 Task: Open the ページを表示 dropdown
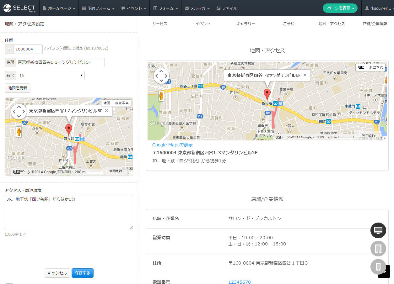340,8
